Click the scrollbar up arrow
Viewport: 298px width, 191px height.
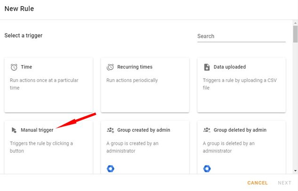pos(295,23)
